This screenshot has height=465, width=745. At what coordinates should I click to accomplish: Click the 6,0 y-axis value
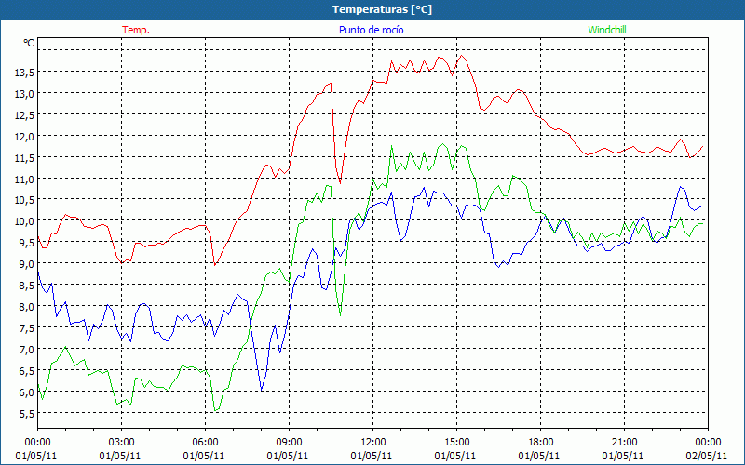click(x=27, y=392)
